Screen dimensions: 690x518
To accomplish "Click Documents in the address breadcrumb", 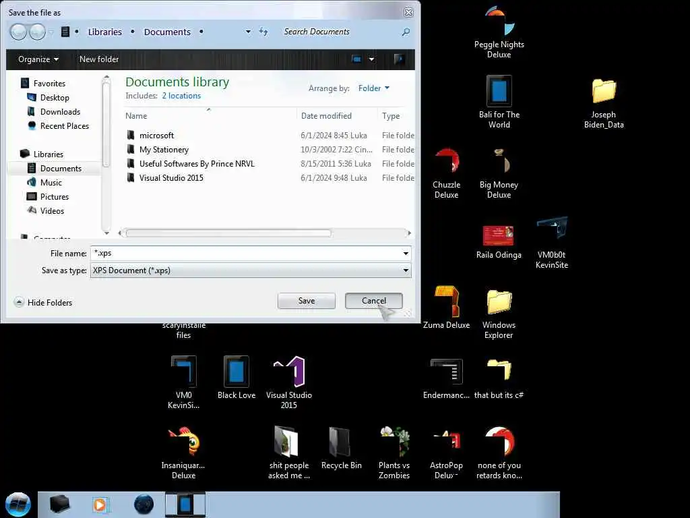I will tap(167, 32).
